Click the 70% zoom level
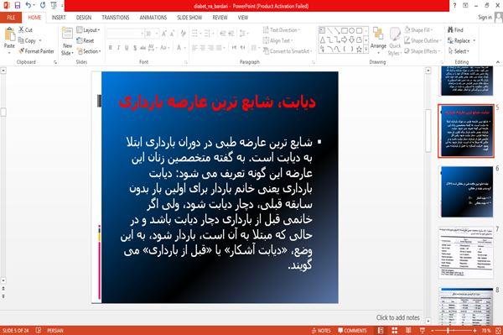 (486, 331)
